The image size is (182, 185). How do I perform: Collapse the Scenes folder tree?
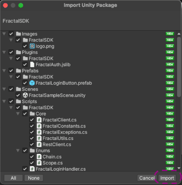[x=4, y=89]
